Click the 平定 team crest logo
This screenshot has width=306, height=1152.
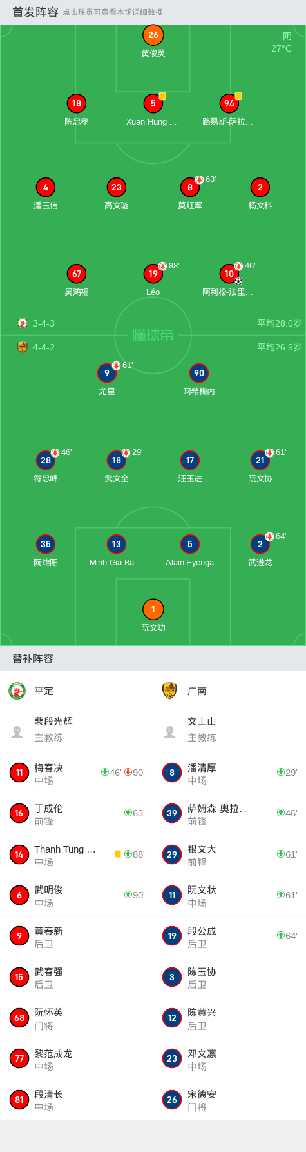(17, 691)
